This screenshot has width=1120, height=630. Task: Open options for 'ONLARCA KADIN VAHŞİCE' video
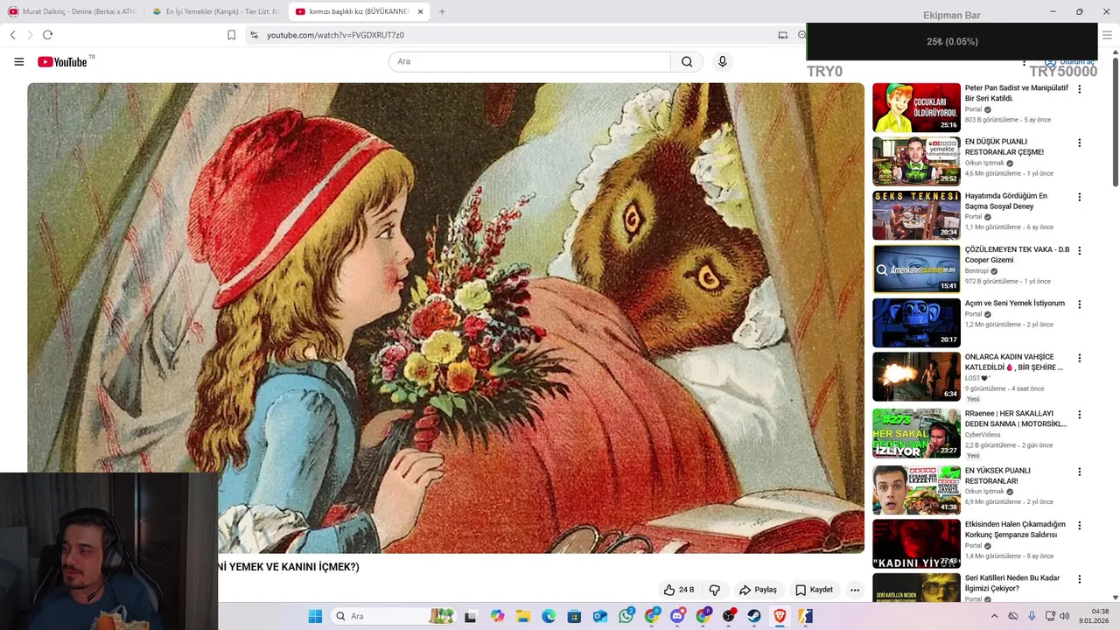click(x=1079, y=358)
